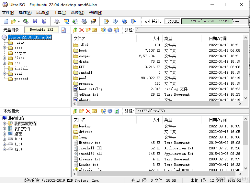
Task: Click the register/notepad toolbar icon
Action: tap(106, 21)
